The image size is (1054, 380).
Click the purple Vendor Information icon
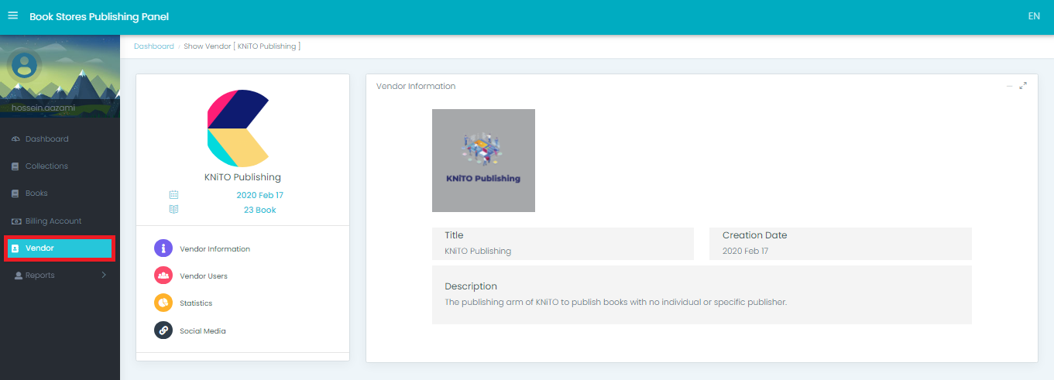click(163, 248)
